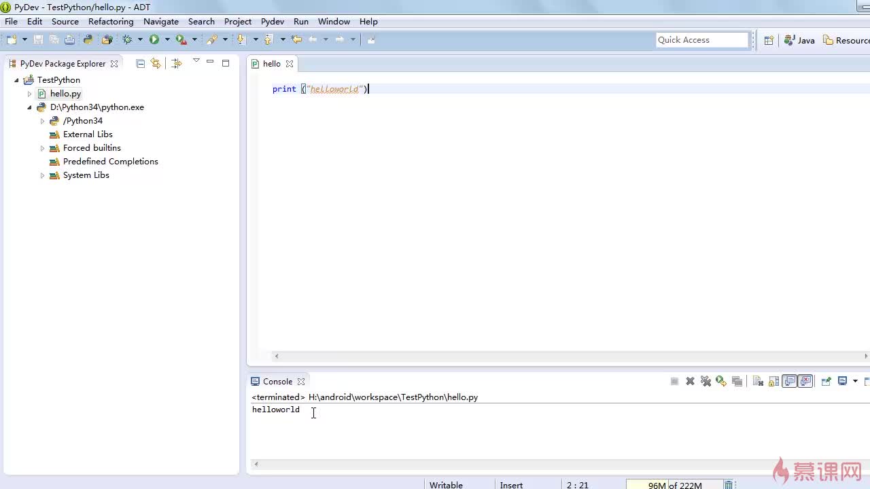Viewport: 870px width, 489px height.
Task: Click heap garbage collector trash icon
Action: tap(728, 485)
